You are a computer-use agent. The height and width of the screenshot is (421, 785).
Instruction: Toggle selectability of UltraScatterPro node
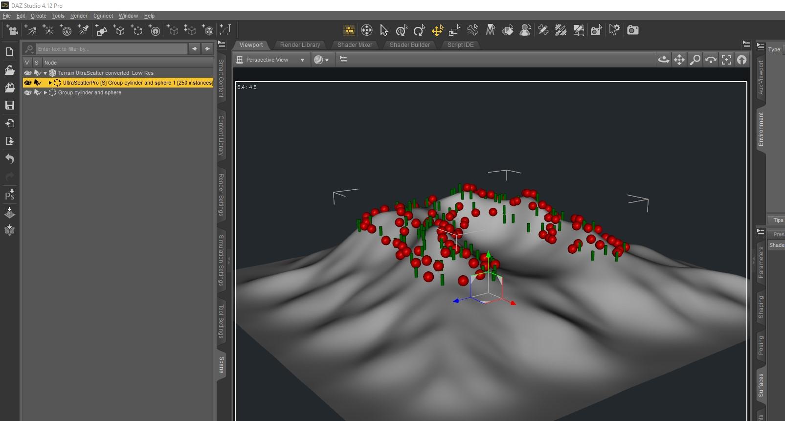[37, 83]
